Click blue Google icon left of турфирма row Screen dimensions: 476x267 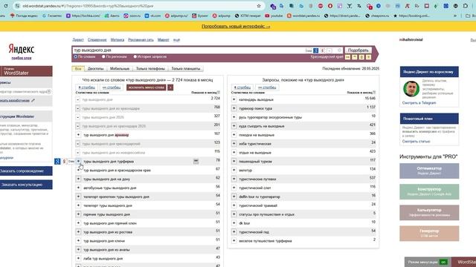click(57, 162)
